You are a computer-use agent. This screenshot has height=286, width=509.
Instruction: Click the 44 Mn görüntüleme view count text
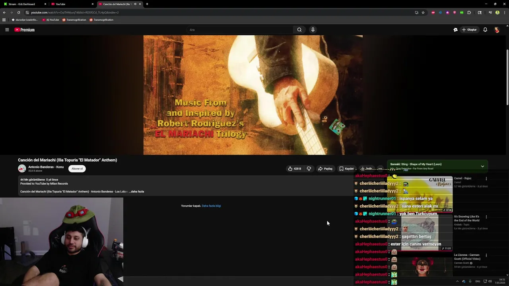[33, 180]
